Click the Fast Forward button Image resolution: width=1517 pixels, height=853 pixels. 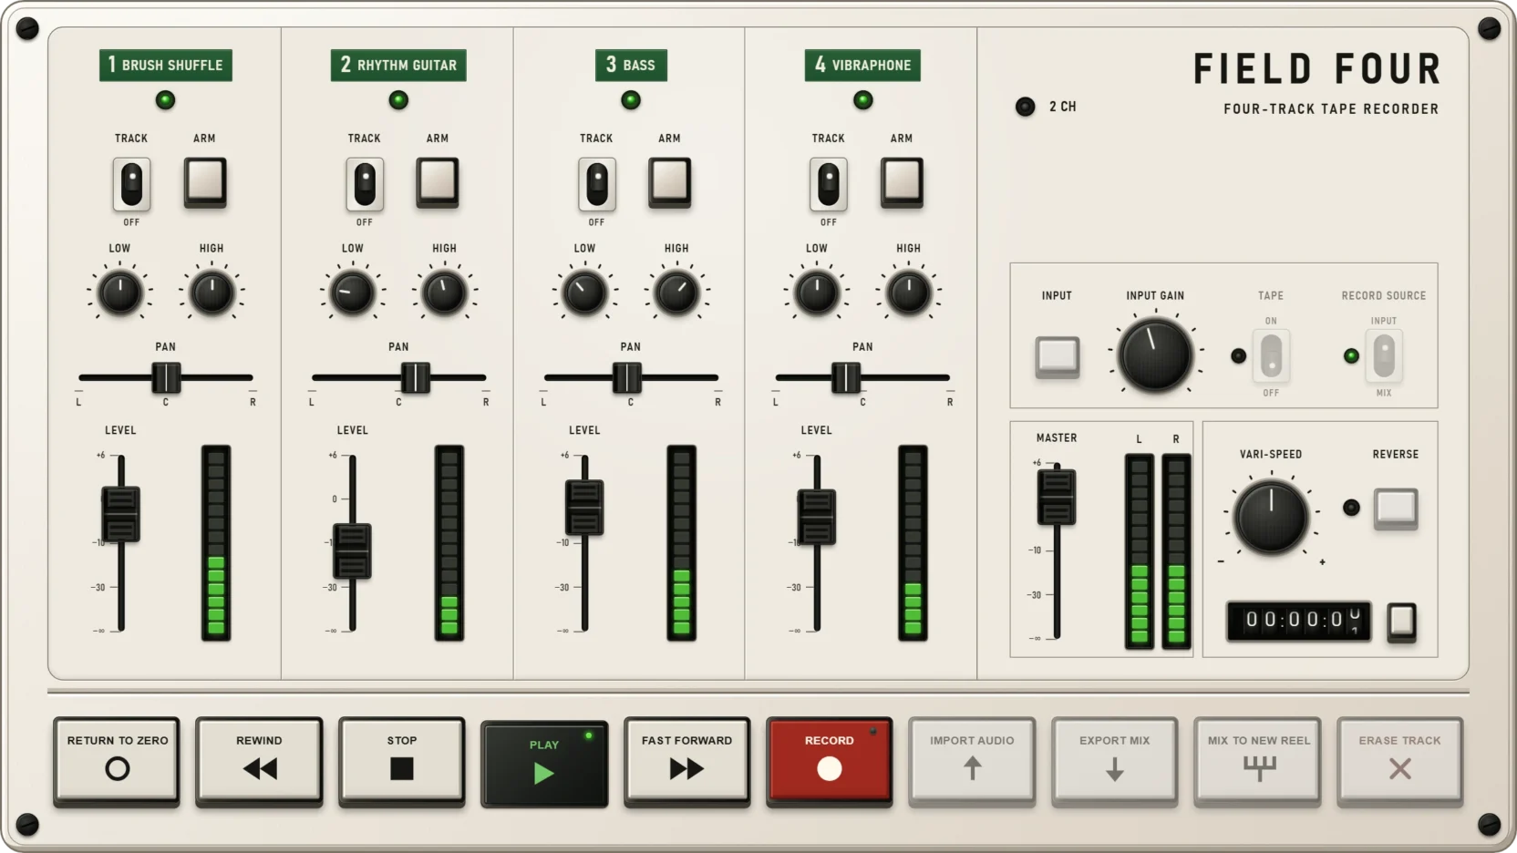coord(687,761)
